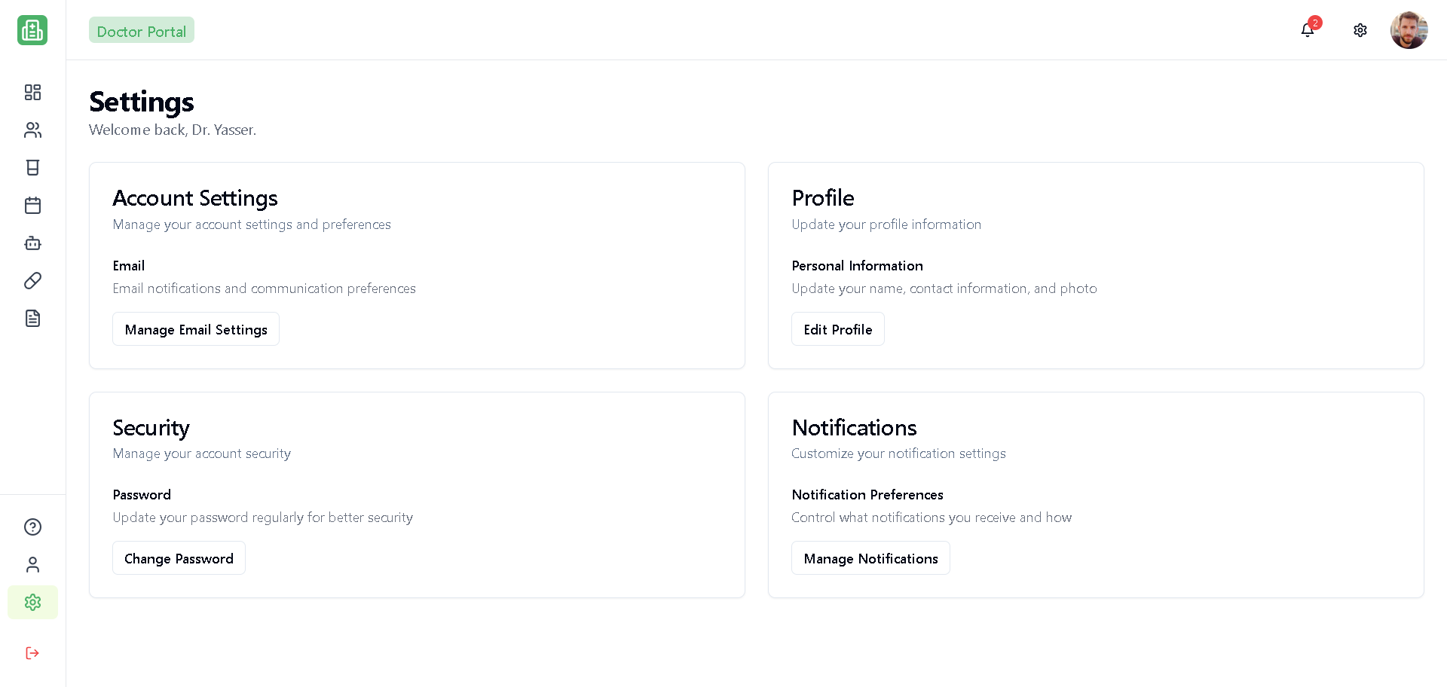Click the Manage Email Settings button

(196, 329)
